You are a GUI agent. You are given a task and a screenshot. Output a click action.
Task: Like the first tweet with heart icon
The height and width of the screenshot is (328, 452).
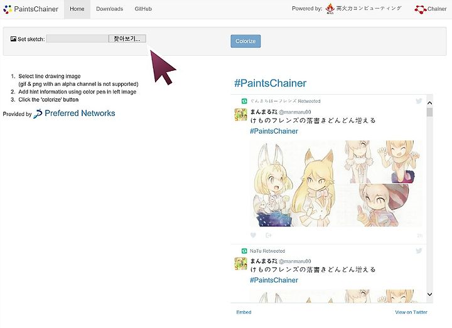point(253,235)
